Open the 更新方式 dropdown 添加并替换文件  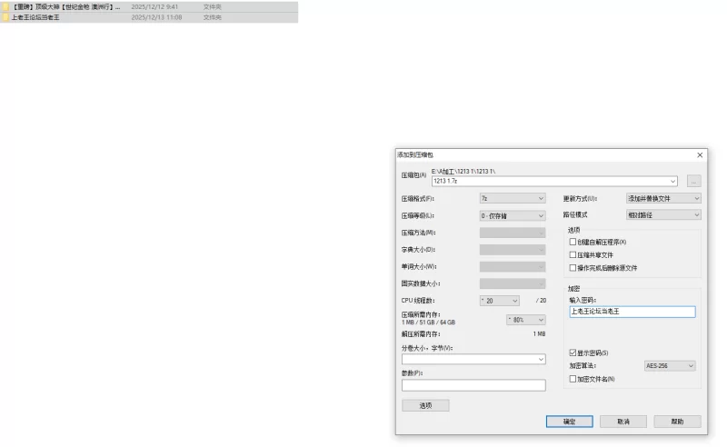[x=663, y=198]
